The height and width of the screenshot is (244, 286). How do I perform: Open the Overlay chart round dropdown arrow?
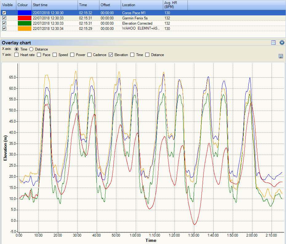[x=282, y=43]
